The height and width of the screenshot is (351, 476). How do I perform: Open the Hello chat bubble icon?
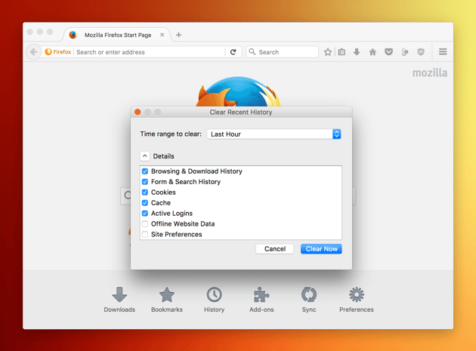[x=405, y=52]
